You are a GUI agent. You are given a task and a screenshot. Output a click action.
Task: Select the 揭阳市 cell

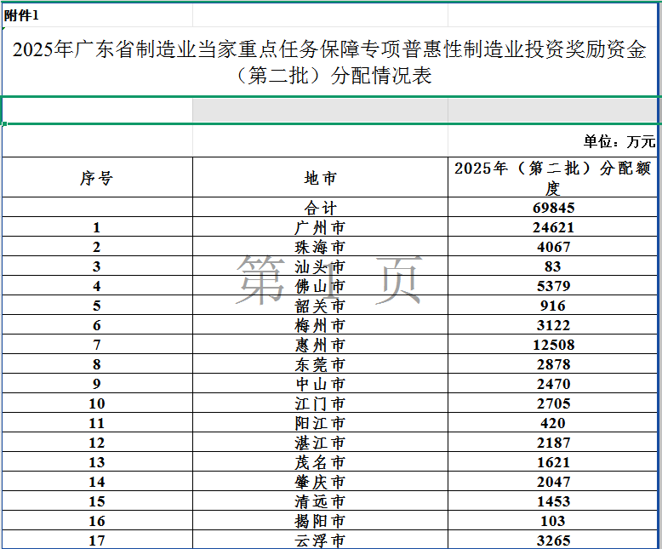tap(320, 521)
